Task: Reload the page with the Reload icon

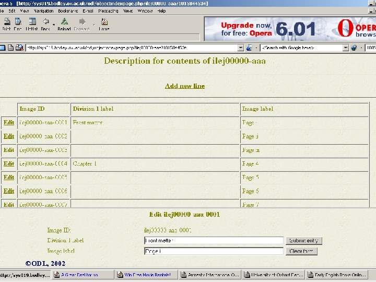Action: (x=64, y=22)
